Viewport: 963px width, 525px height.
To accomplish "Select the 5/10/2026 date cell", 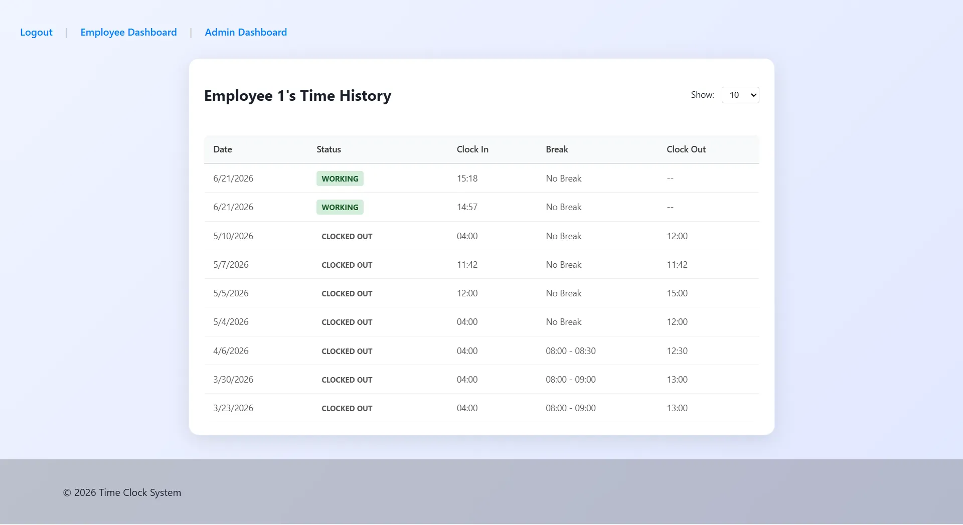I will [x=233, y=236].
